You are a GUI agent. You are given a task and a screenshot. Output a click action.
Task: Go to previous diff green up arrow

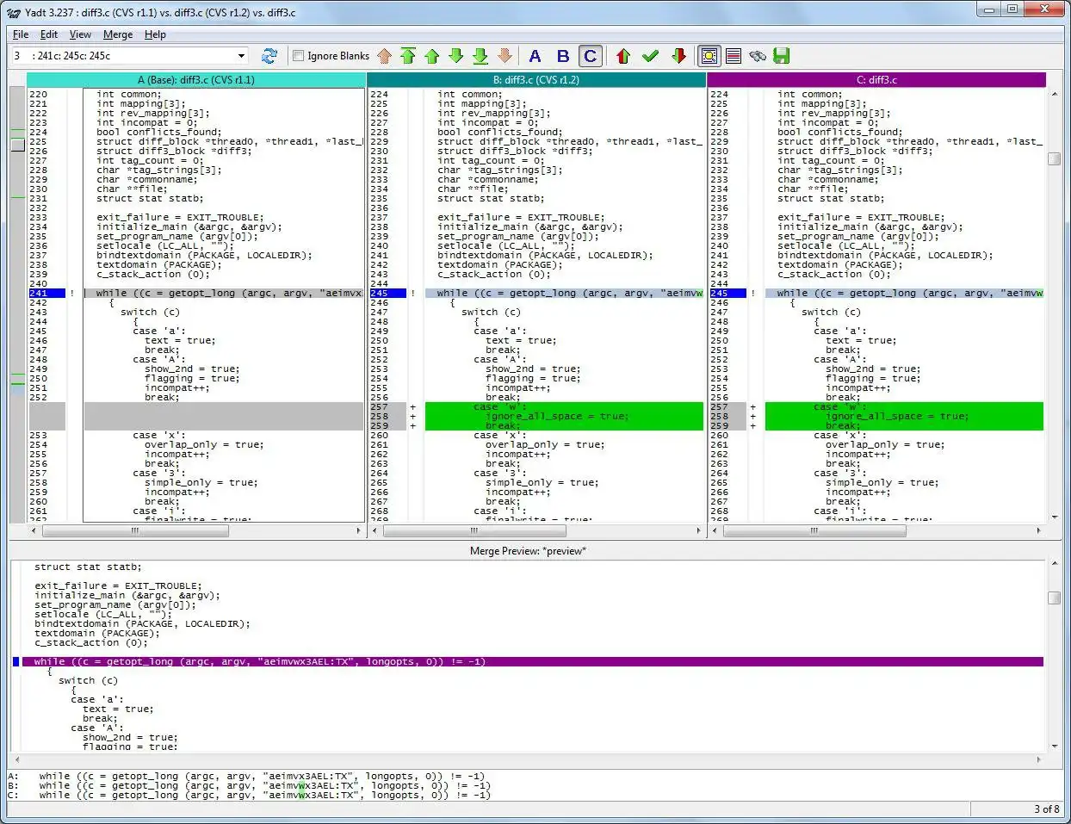coord(432,56)
